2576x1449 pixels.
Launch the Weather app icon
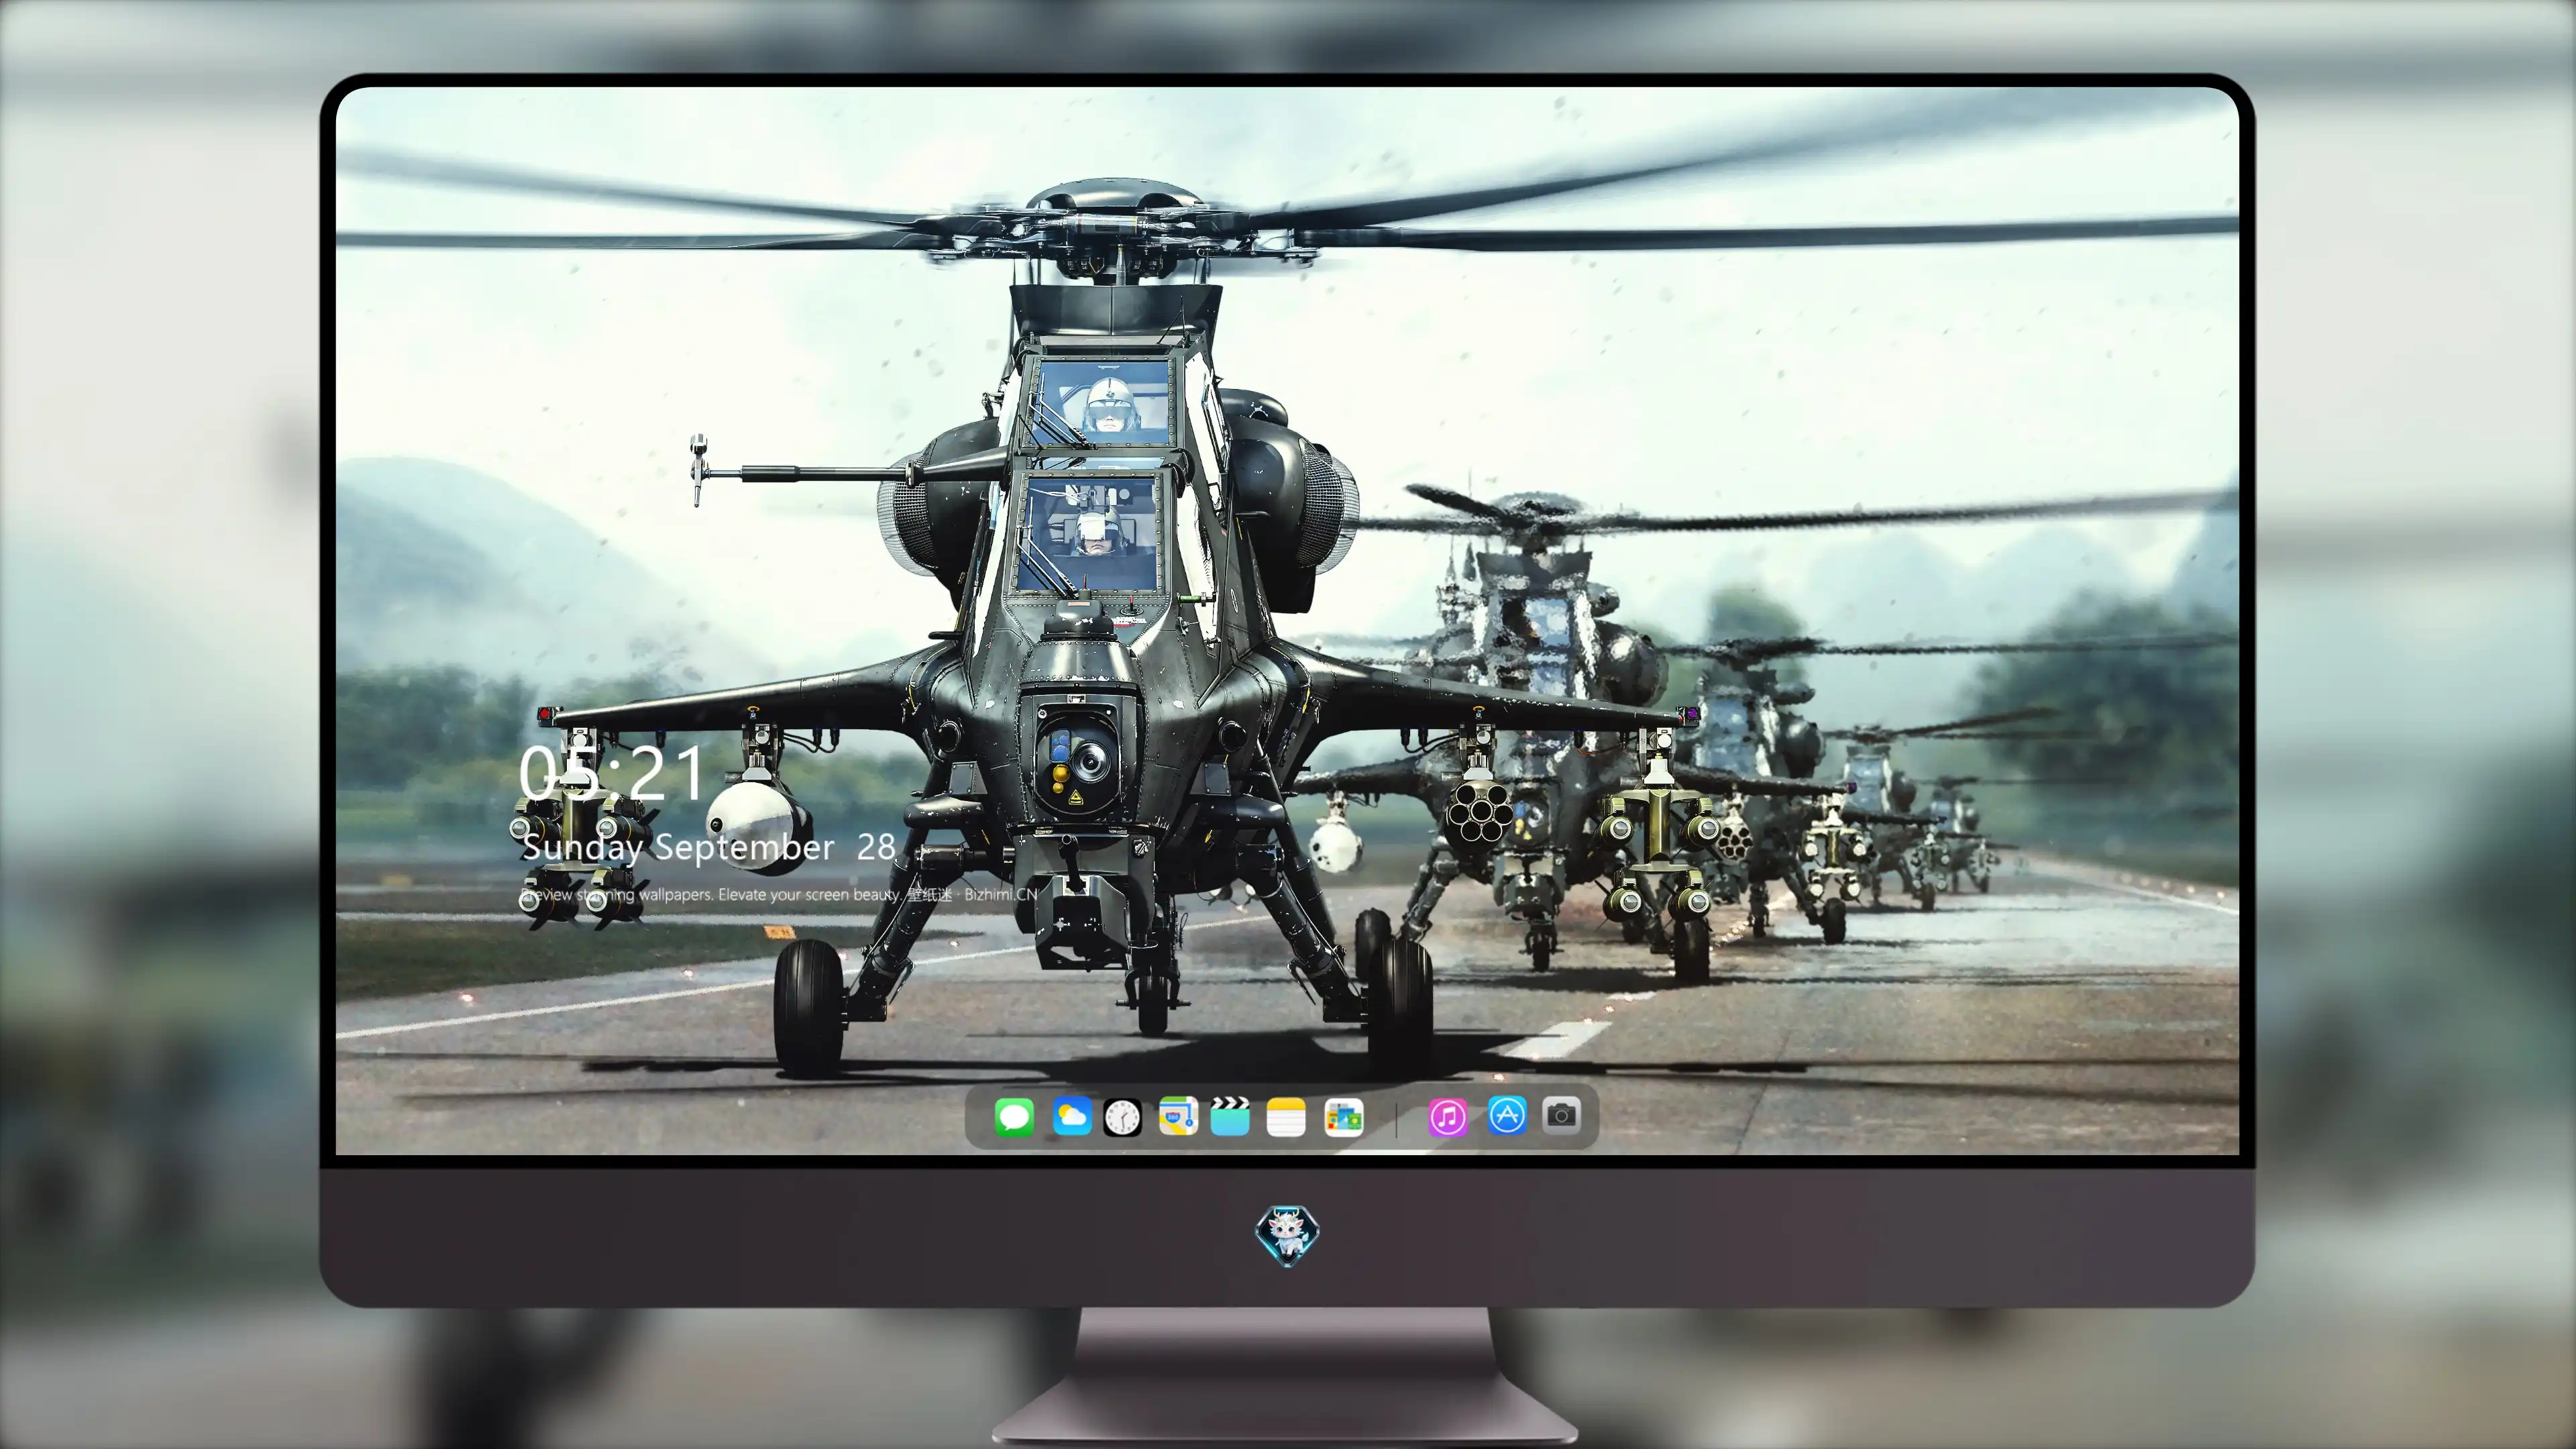[1072, 1117]
